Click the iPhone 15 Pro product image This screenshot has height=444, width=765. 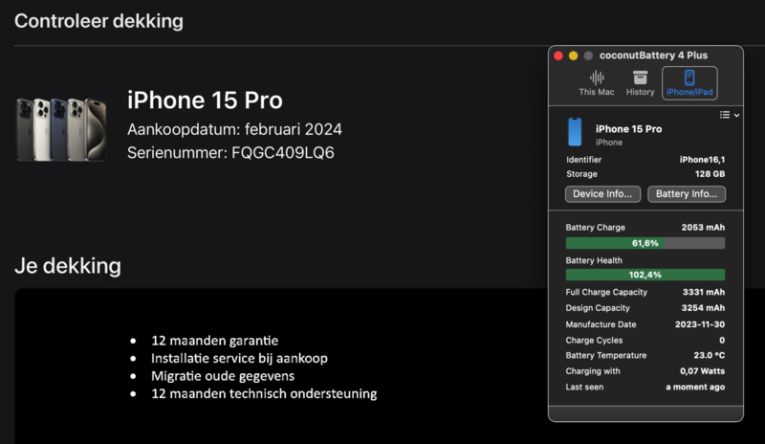click(x=61, y=129)
